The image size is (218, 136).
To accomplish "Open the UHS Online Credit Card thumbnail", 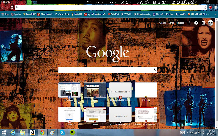I will (x=121, y=115).
